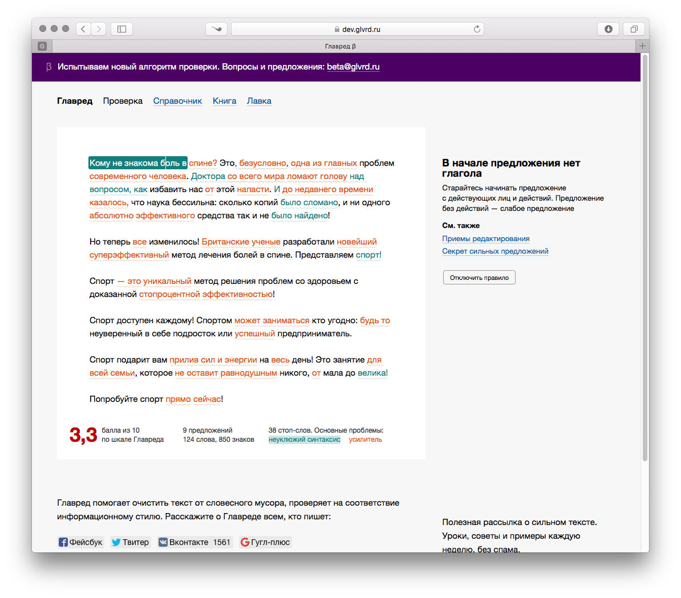Filter by неуклюжий синтаксис problem tag
The height and width of the screenshot is (598, 681).
[x=305, y=440]
